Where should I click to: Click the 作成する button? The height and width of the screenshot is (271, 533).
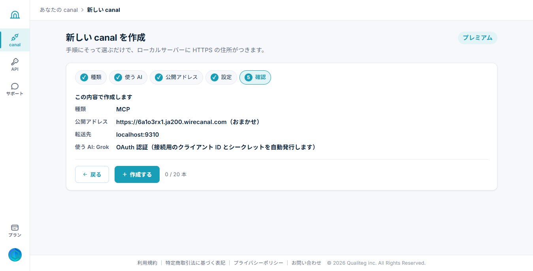[137, 175]
